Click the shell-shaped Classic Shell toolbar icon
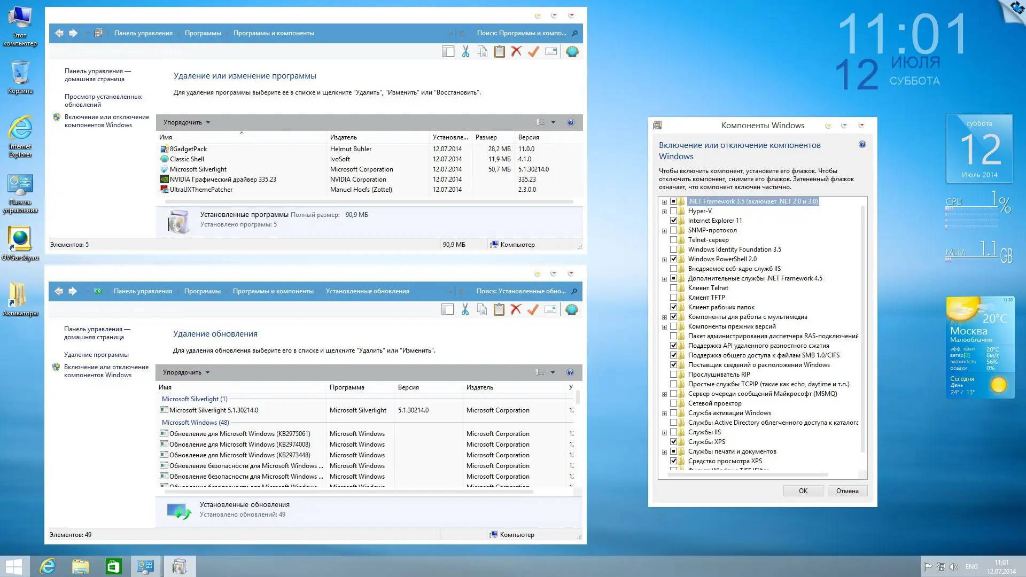 tap(572, 52)
